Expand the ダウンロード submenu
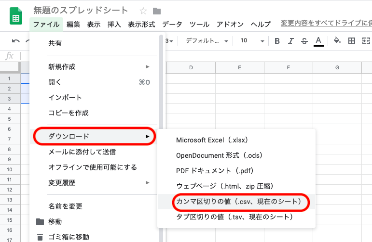The height and width of the screenshot is (242, 372). coord(95,136)
